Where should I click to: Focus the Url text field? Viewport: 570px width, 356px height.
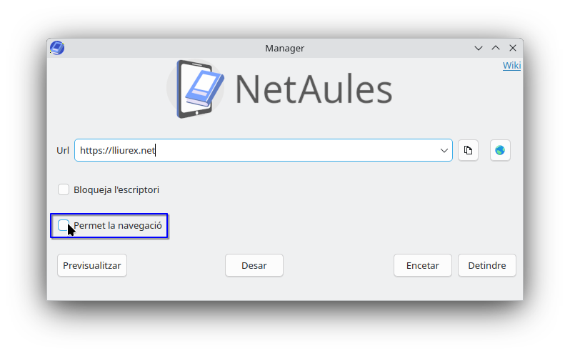257,150
